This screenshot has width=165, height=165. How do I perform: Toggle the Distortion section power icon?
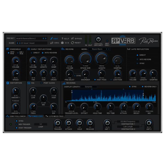(8, 83)
